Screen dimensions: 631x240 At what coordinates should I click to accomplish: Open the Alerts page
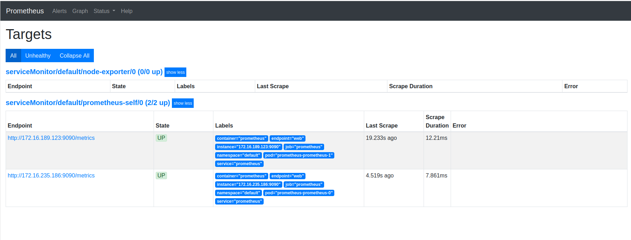(x=59, y=11)
